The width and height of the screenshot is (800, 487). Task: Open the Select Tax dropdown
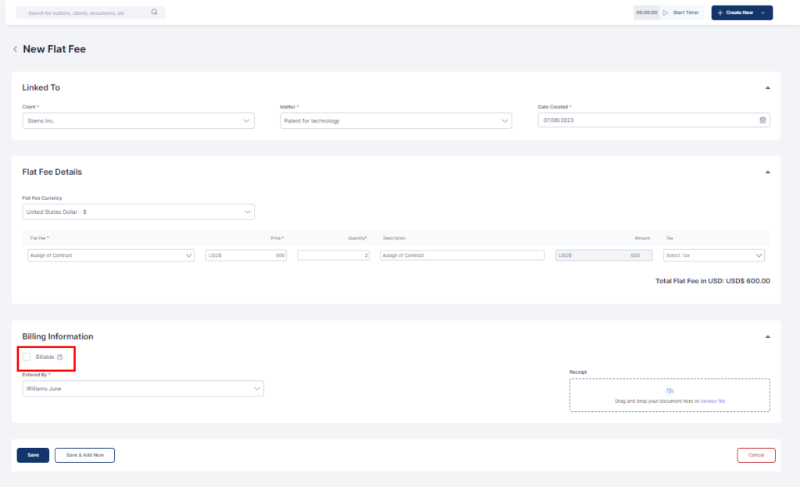[713, 255]
